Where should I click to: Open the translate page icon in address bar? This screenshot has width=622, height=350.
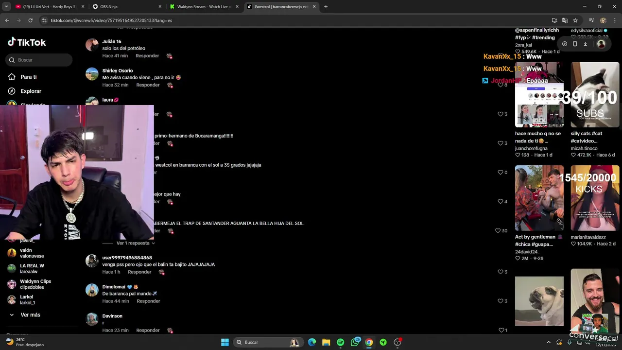point(565,20)
